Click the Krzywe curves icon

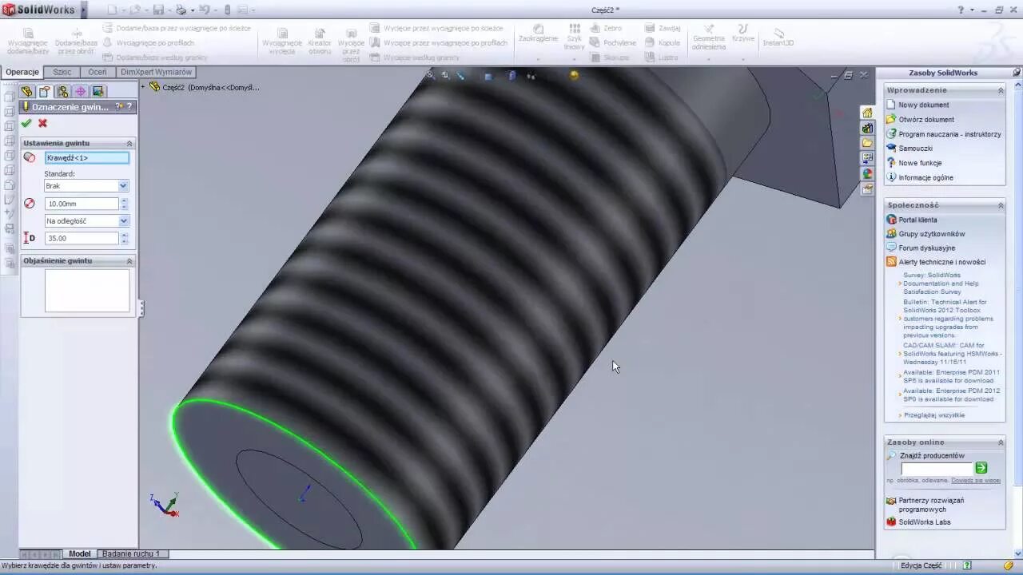point(743,29)
